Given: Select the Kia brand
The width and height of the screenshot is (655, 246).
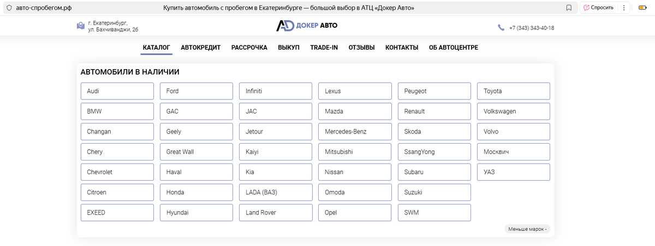Looking at the screenshot, I should click(276, 172).
